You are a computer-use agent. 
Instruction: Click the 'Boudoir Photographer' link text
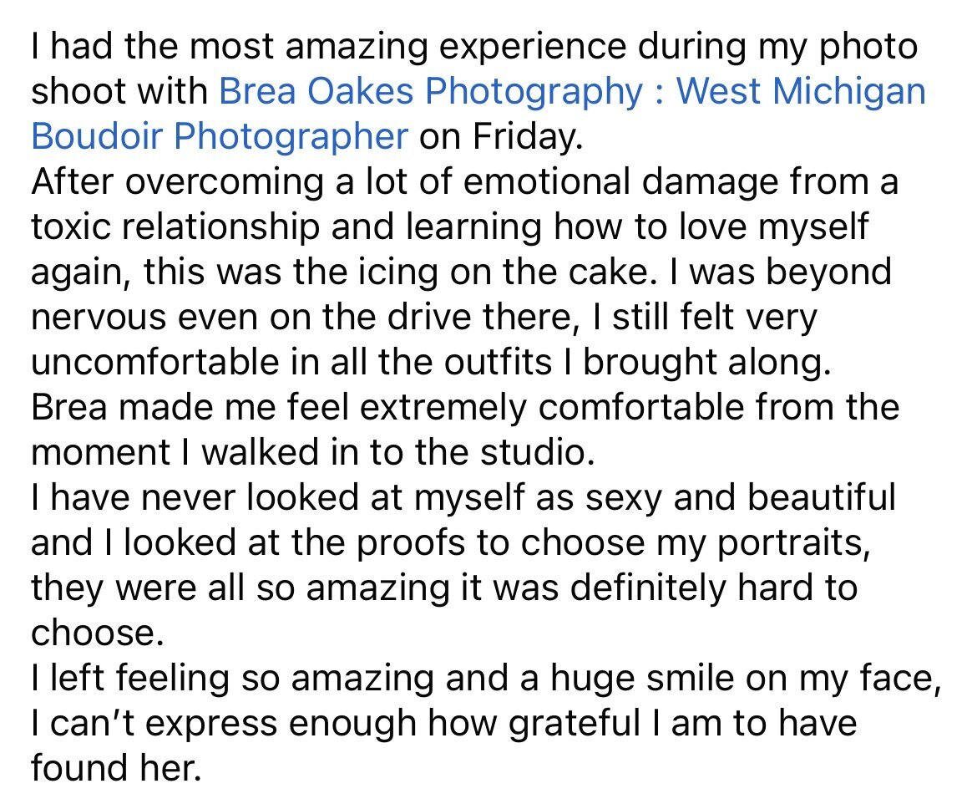point(220,136)
